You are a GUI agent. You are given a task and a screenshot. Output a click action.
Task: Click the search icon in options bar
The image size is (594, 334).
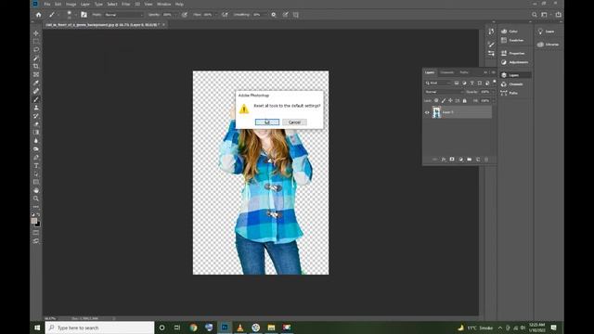[535, 15]
